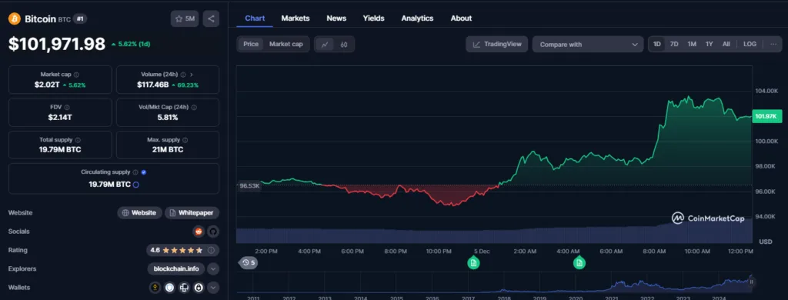
Task: Open the Compare with dropdown
Action: [588, 44]
